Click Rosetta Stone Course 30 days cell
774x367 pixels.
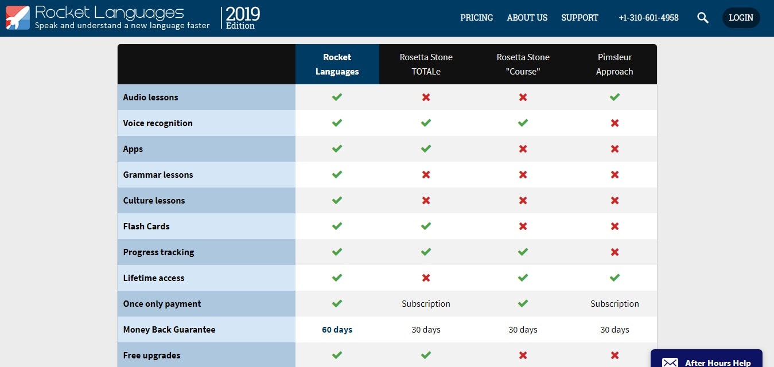coord(523,330)
